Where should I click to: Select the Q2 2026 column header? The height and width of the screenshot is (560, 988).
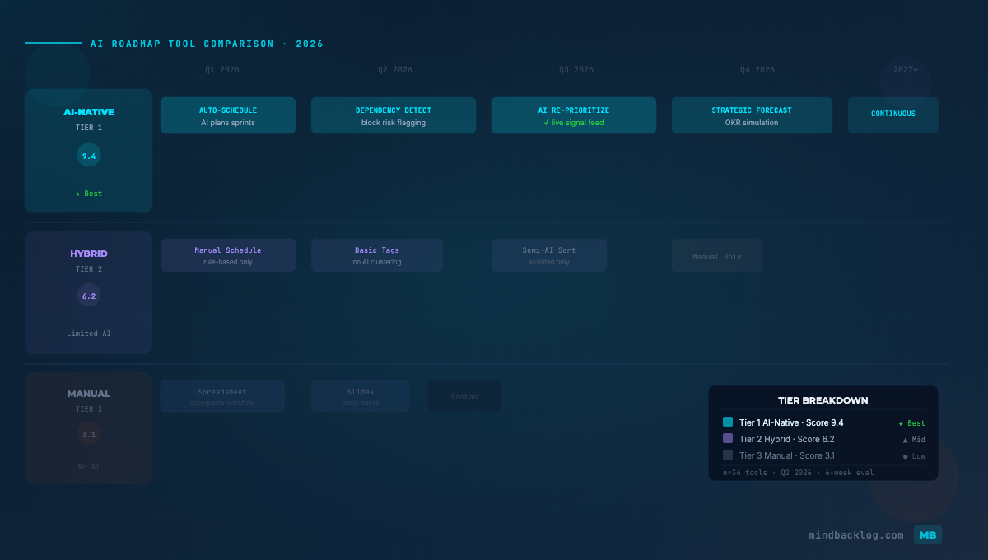point(395,70)
